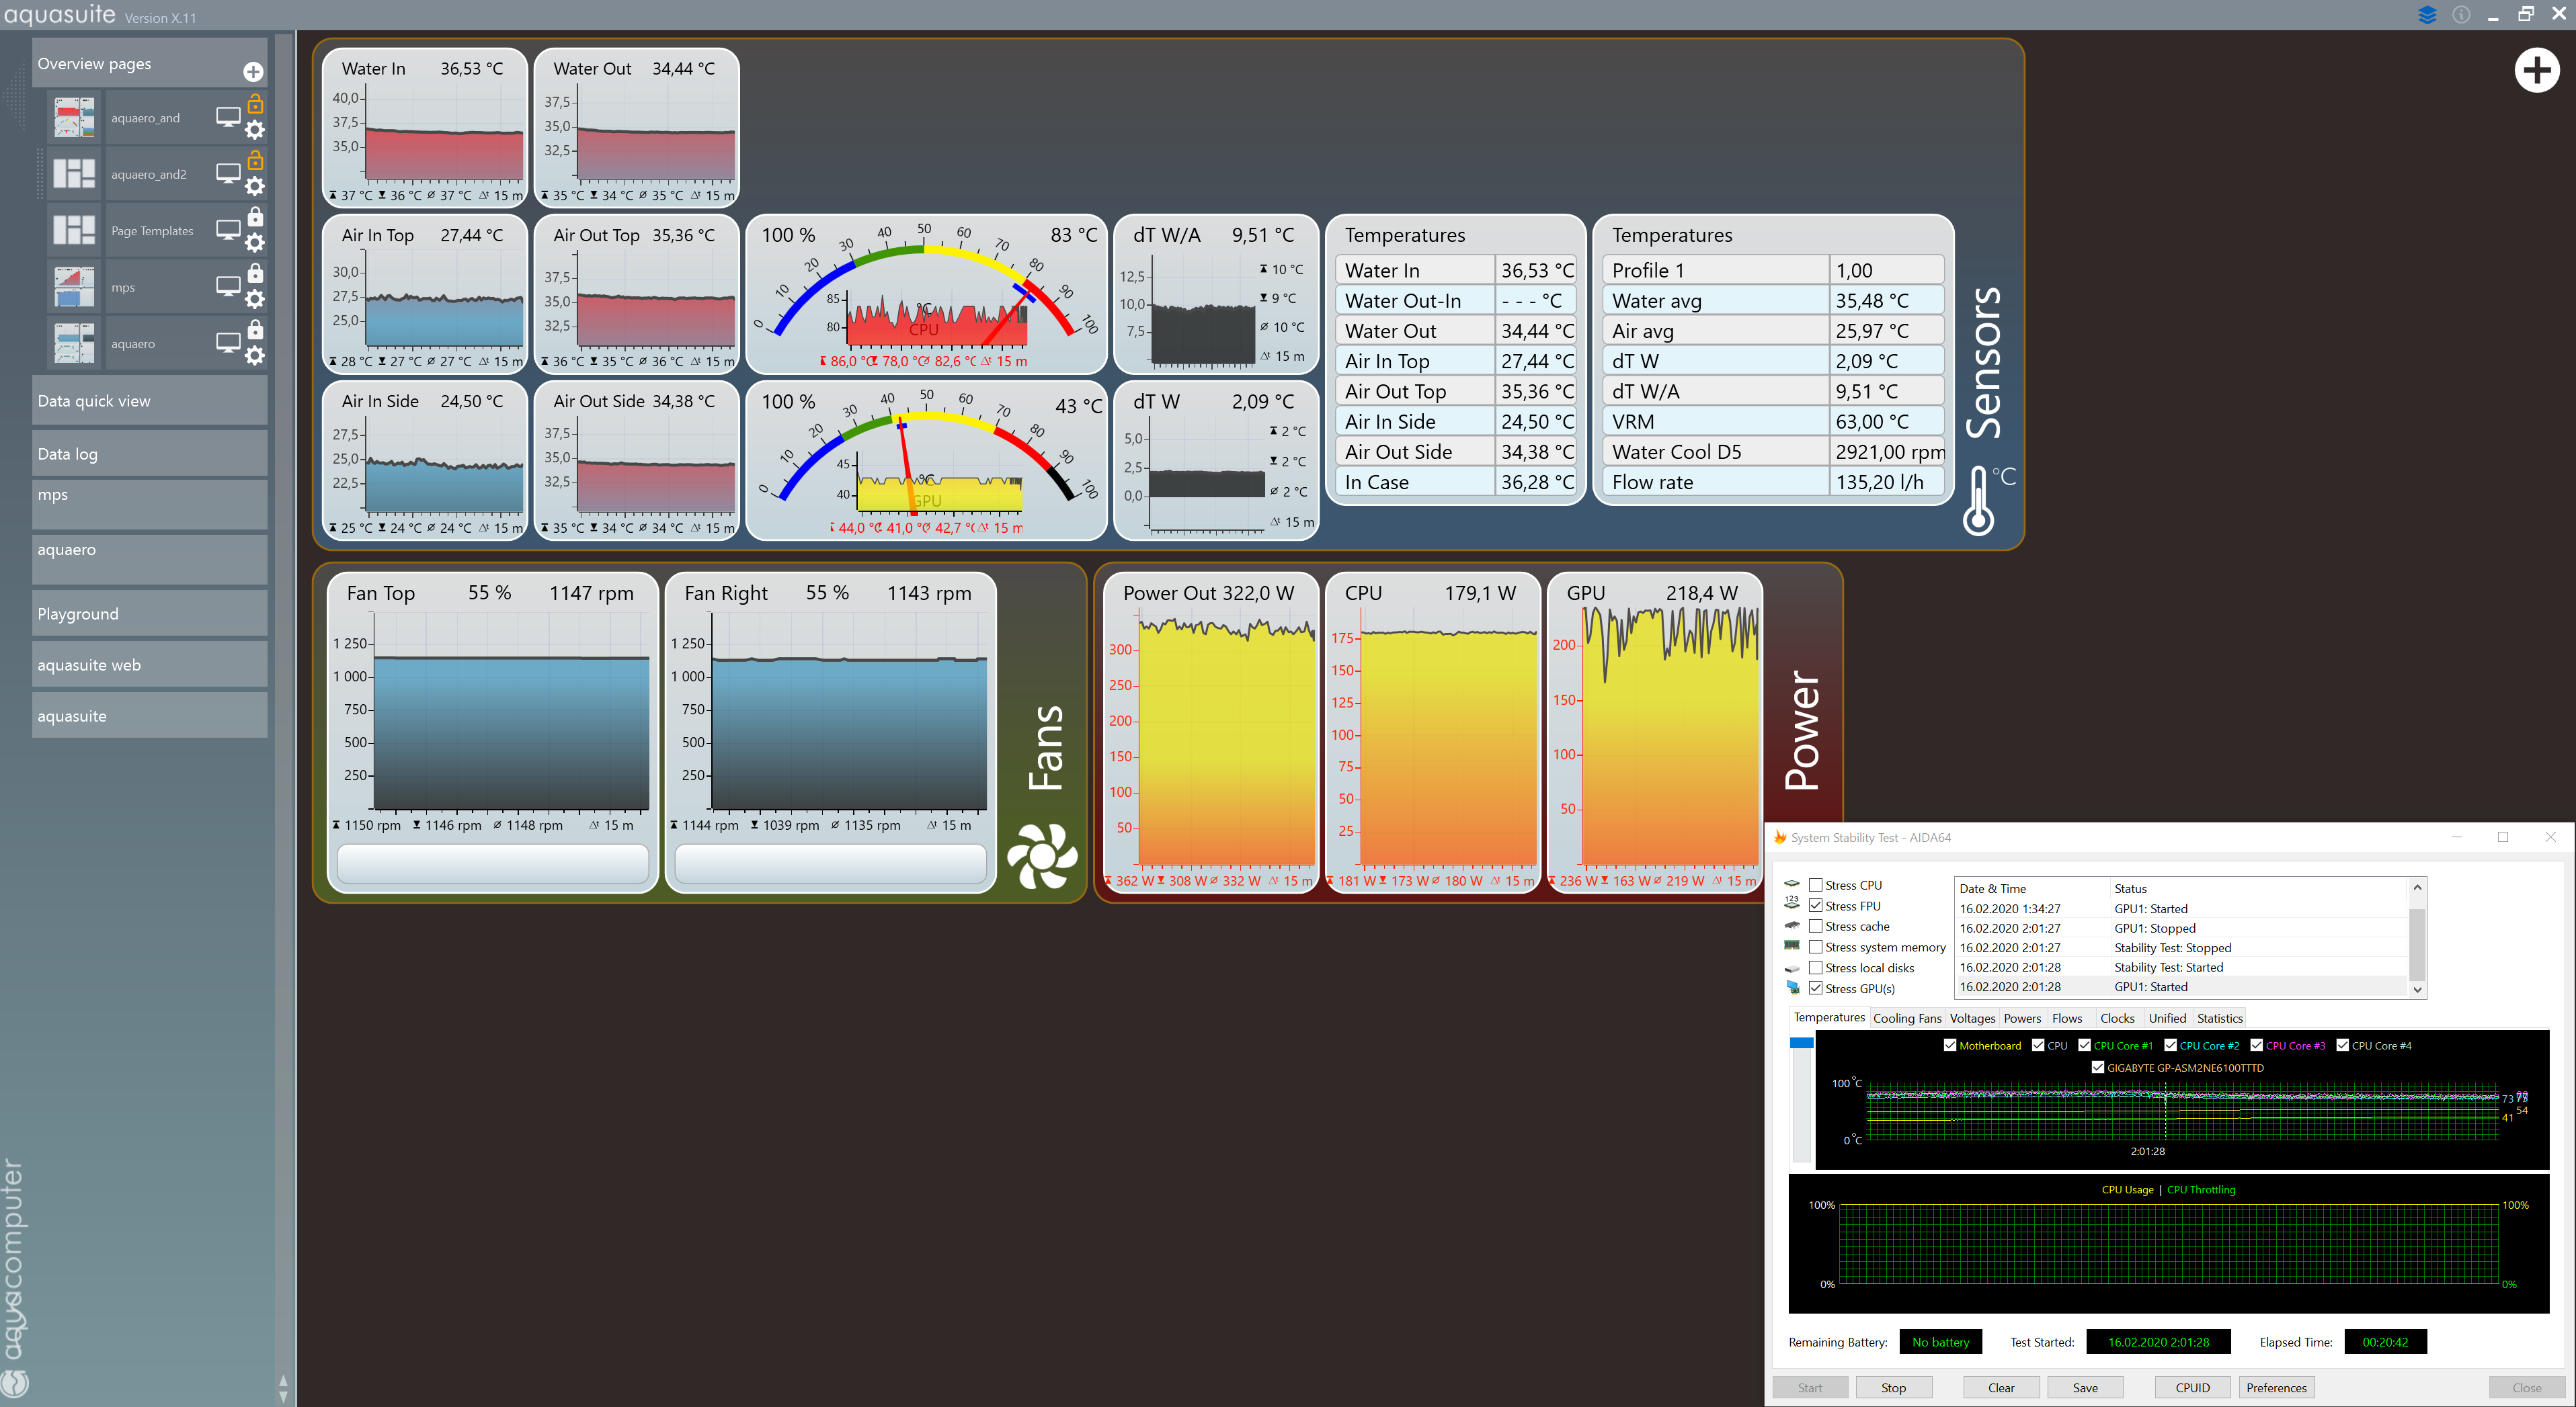Click desktop monitor icon for Page Templates

coord(228,230)
